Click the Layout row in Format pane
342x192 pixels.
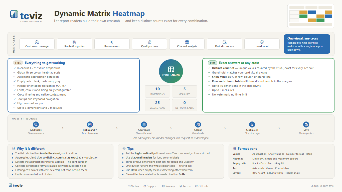coord(282,173)
